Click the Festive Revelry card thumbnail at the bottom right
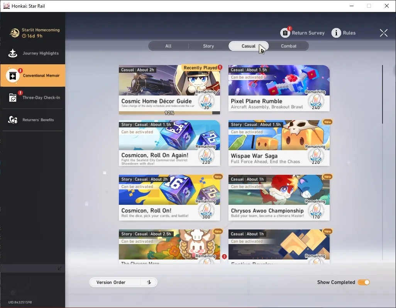The image size is (396, 308). (279, 244)
